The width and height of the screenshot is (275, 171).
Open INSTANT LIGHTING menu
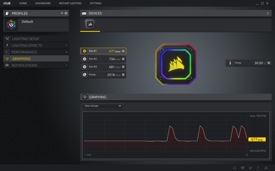tap(70, 3)
